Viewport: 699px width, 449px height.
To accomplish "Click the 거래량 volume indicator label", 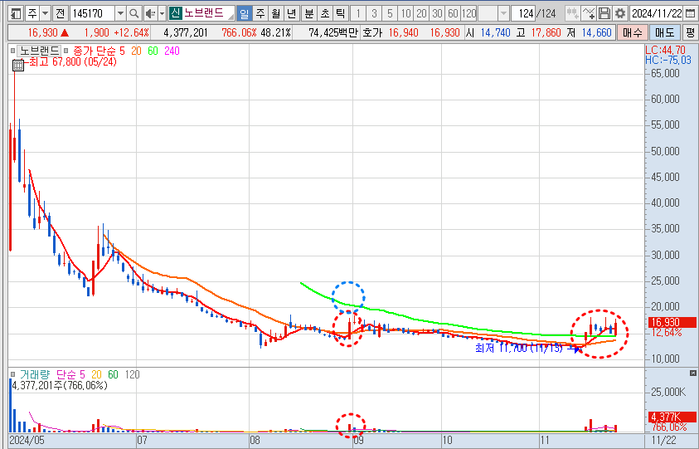I will click(35, 374).
